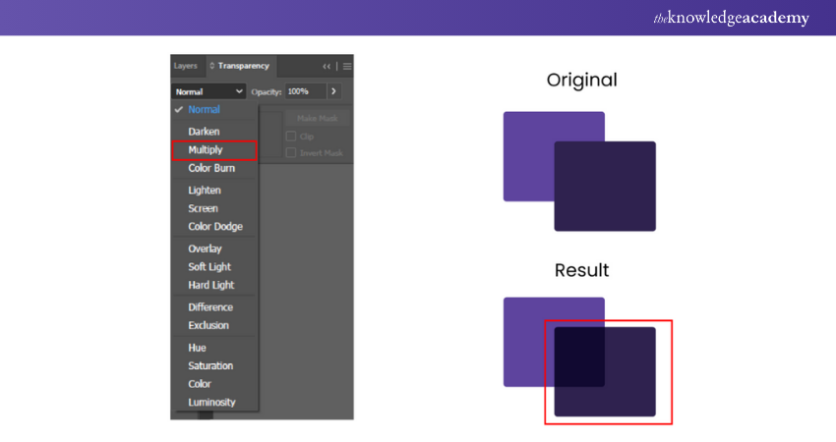This screenshot has width=836, height=442.
Task: Collapse the panel using double-arrow icon
Action: [327, 66]
